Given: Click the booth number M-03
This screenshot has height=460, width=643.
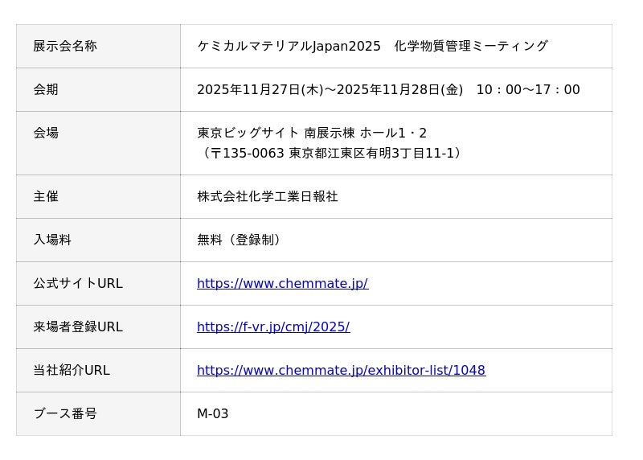Looking at the screenshot, I should (x=213, y=413).
